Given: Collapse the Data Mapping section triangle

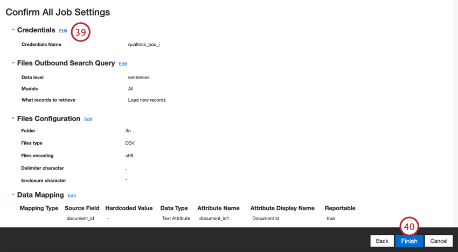Looking at the screenshot, I should (13, 195).
